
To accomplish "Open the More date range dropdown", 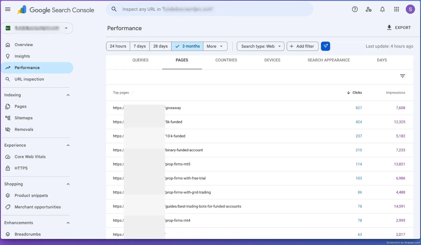I will pos(215,46).
